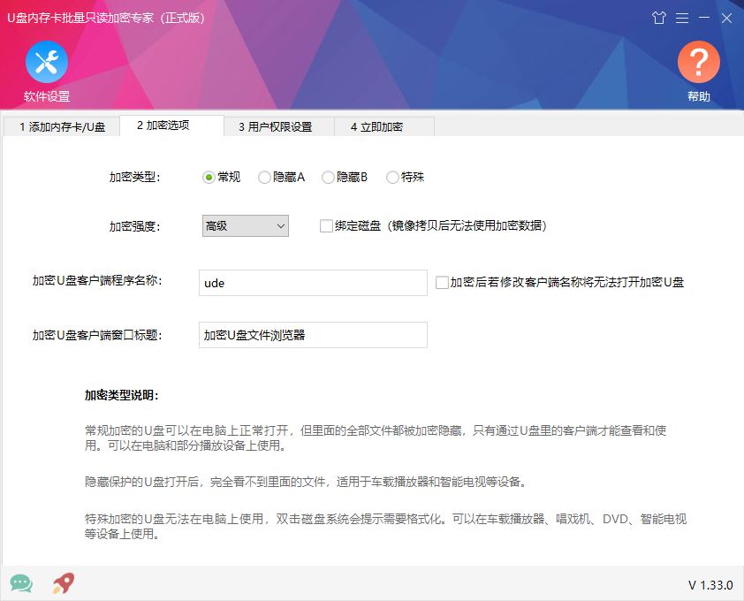Select the 常规 encryption type
The height and width of the screenshot is (601, 744).
tap(209, 177)
